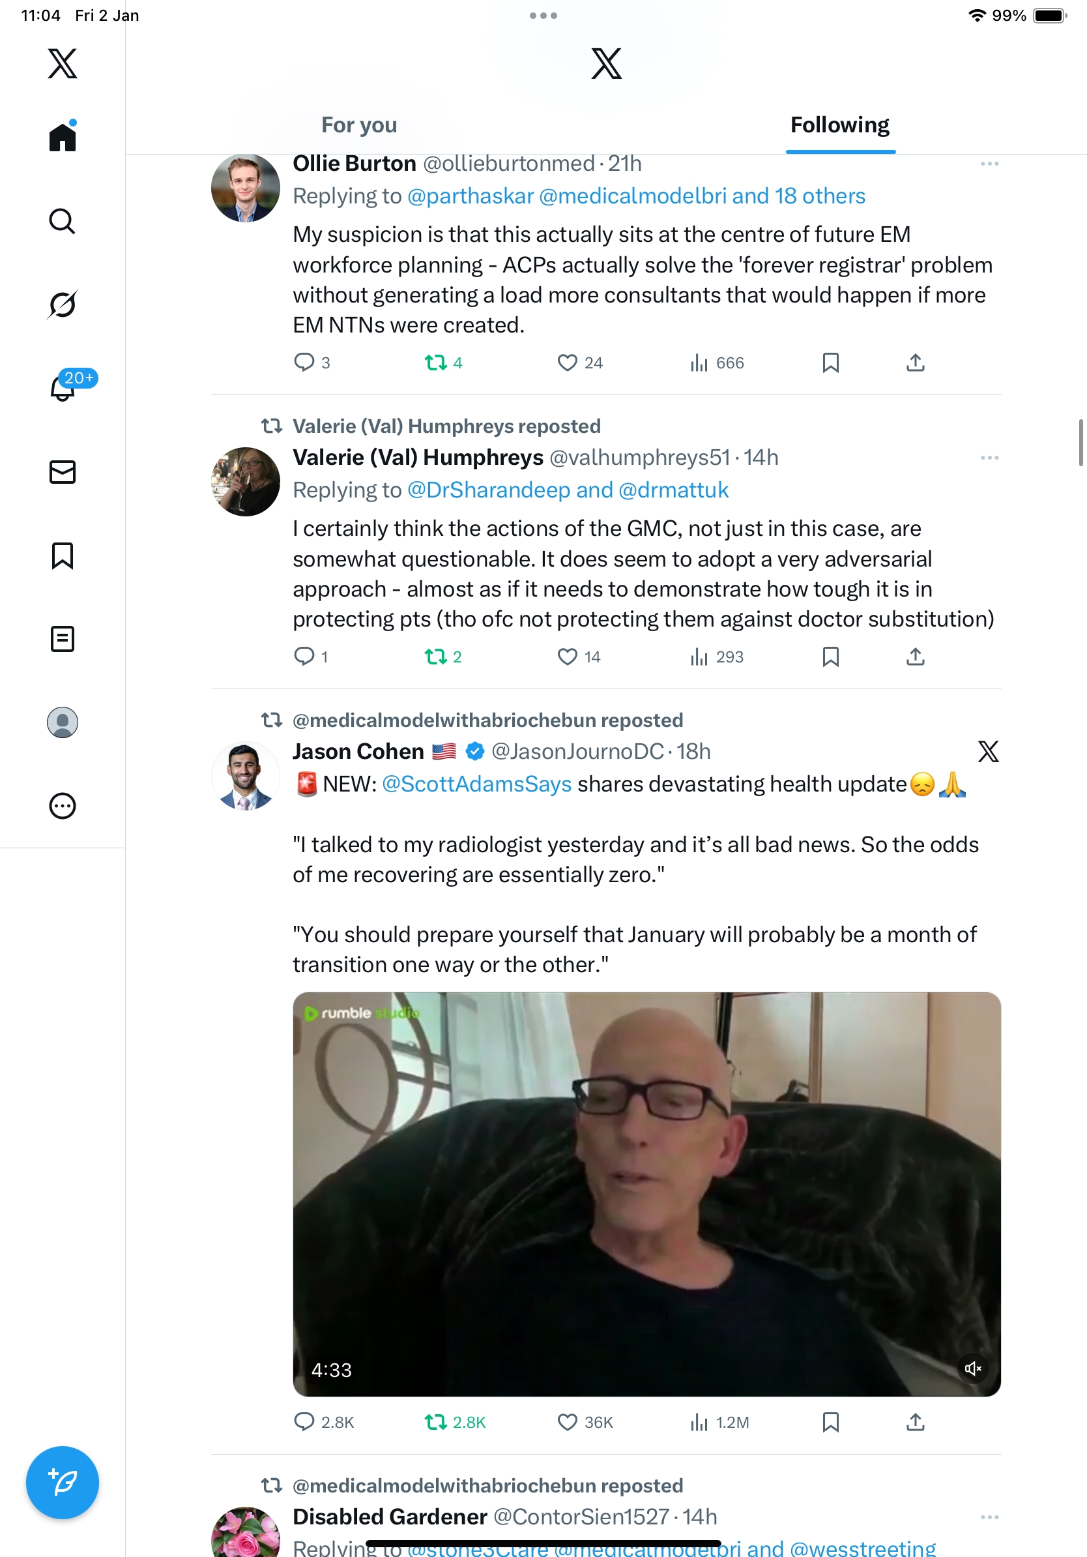Open more options on Ollie Burton's post
The height and width of the screenshot is (1557, 1087).
(x=989, y=164)
